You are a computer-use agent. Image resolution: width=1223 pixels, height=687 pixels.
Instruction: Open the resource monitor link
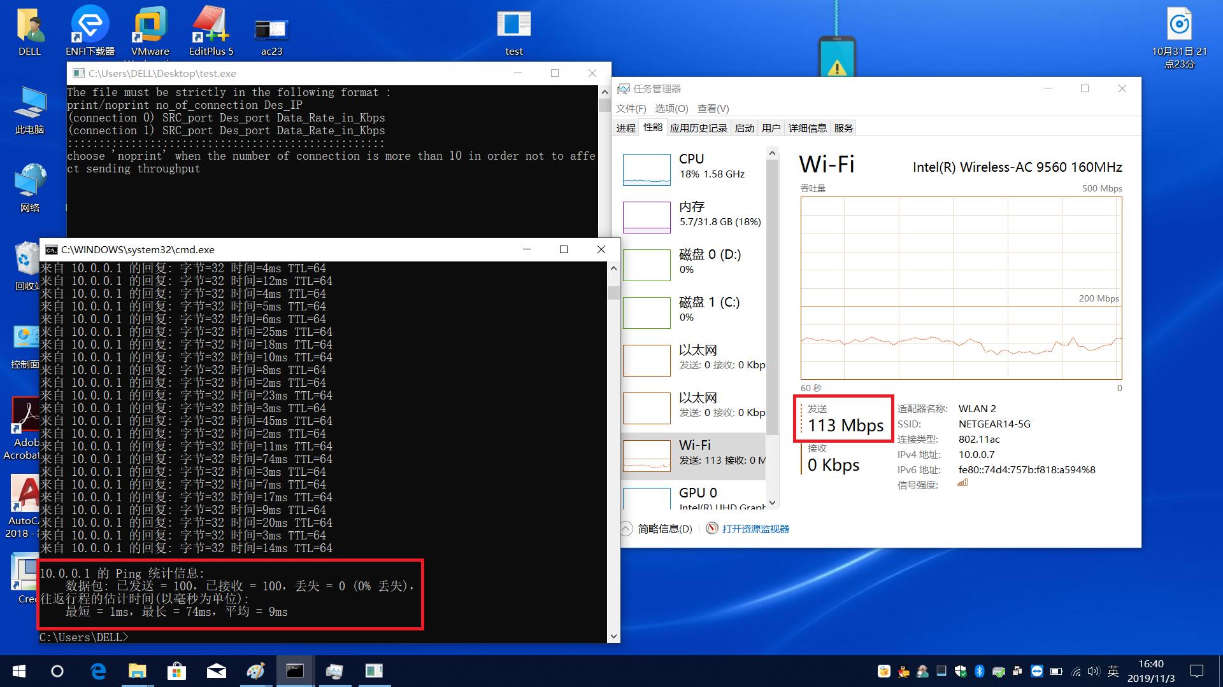(x=755, y=529)
